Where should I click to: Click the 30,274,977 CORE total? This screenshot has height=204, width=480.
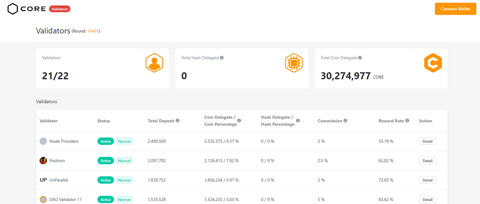pos(352,76)
